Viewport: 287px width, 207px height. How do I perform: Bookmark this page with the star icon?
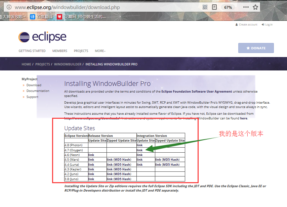tap(255, 7)
